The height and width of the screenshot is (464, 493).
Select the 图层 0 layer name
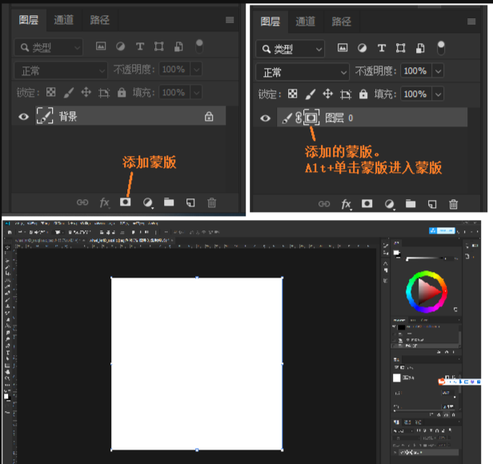[339, 118]
